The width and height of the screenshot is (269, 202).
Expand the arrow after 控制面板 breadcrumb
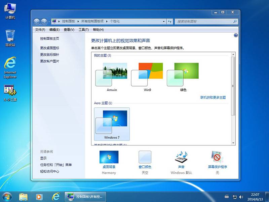[78, 22]
